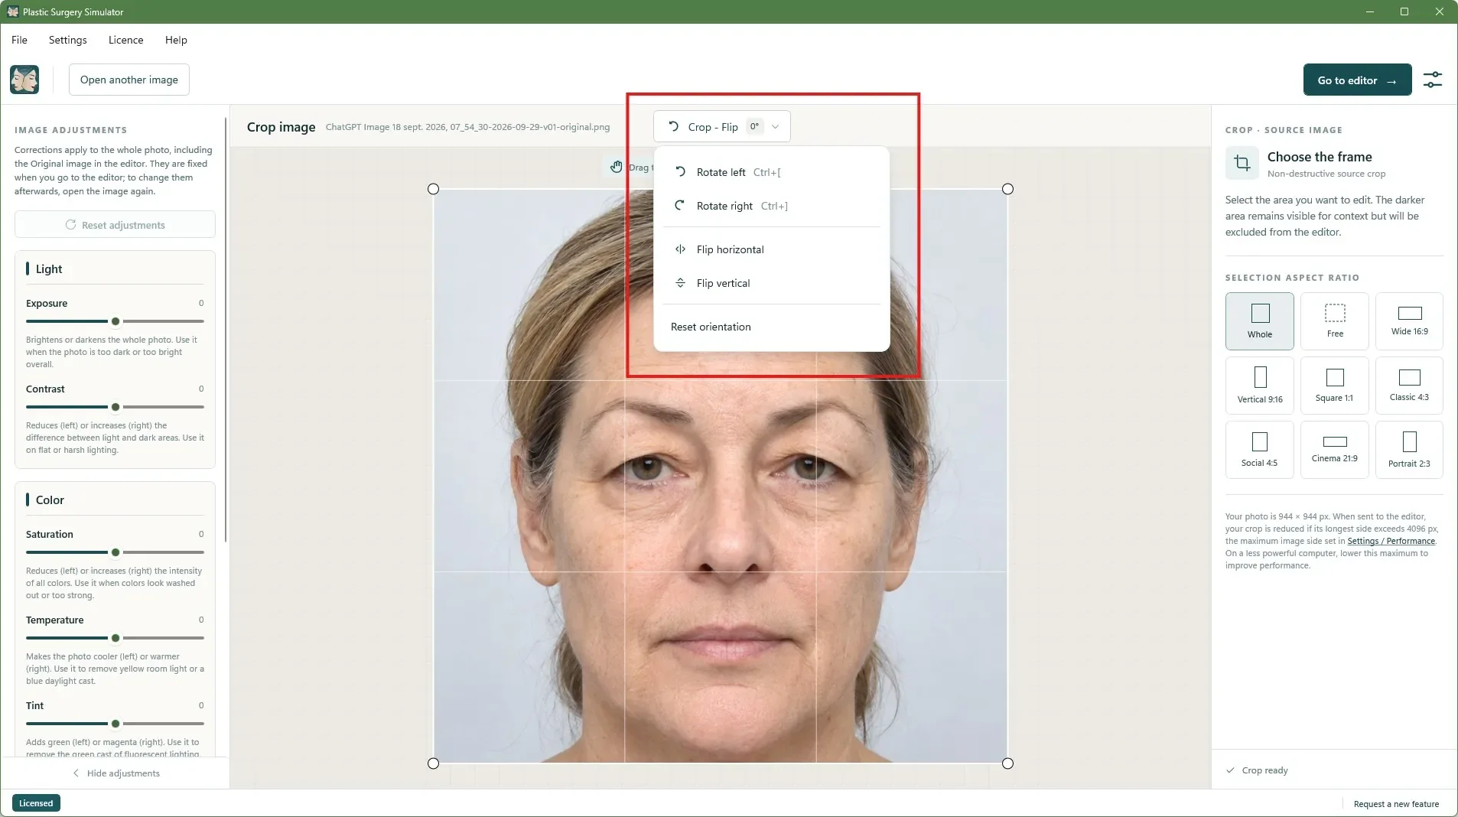Click the Saturation slider handle

click(x=116, y=552)
